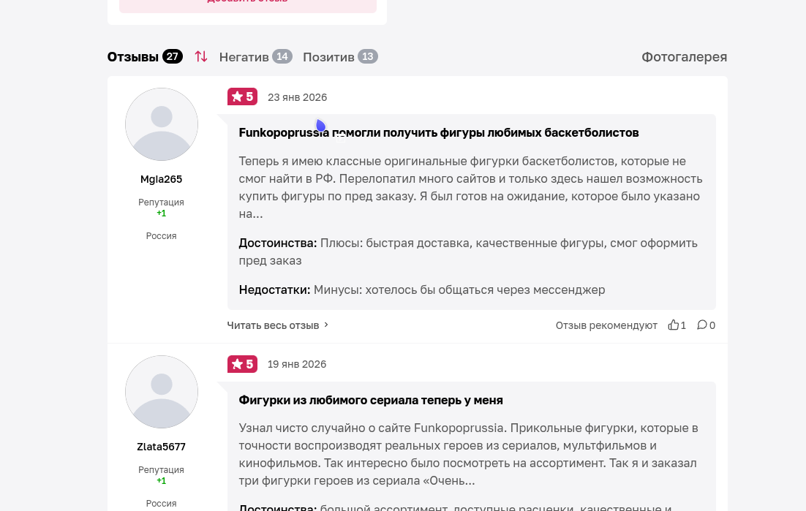This screenshot has width=806, height=511.
Task: Click the 27 reviews count badge
Action: tap(172, 56)
